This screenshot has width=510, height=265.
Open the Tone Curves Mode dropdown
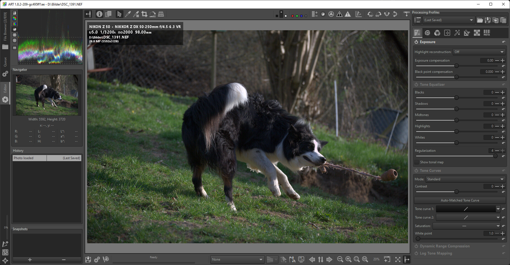465,179
